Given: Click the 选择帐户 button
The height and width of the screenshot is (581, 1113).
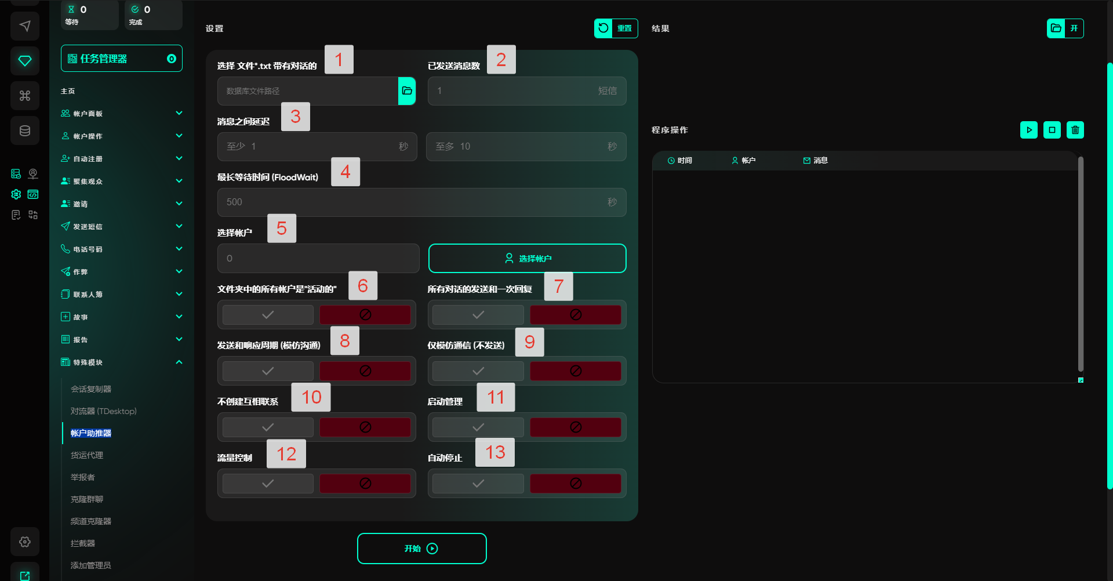Looking at the screenshot, I should (527, 259).
